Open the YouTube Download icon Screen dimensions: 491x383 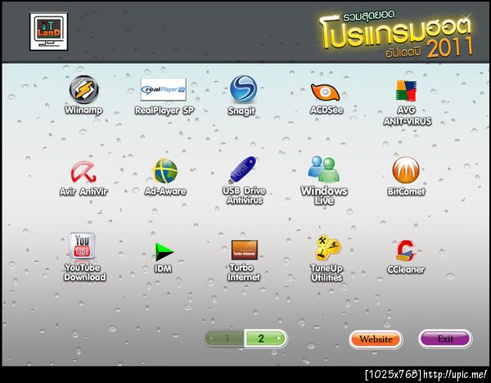pos(82,248)
